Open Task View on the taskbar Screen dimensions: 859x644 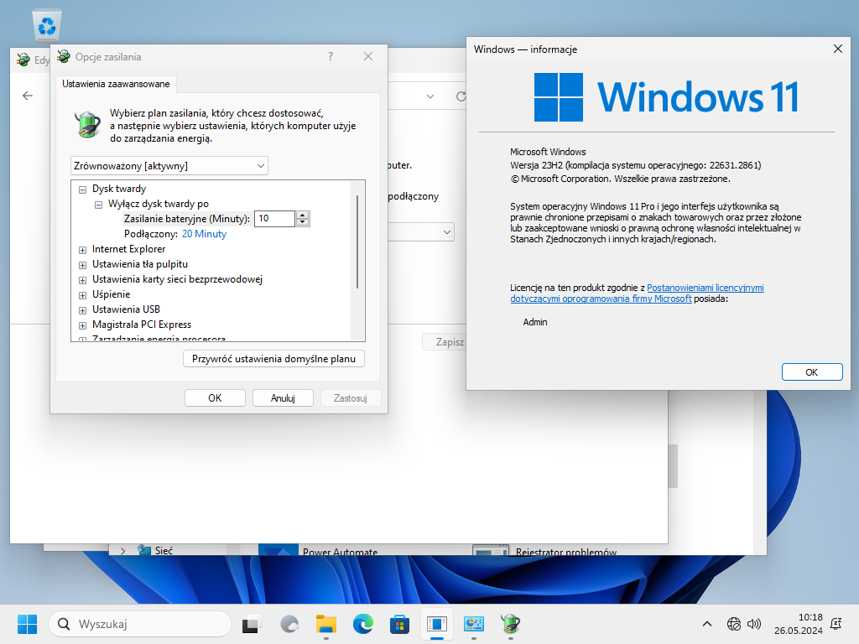252,624
